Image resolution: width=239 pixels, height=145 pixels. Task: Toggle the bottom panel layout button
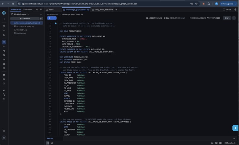coord(52,143)
